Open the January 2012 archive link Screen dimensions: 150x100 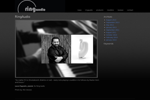coord(111,27)
